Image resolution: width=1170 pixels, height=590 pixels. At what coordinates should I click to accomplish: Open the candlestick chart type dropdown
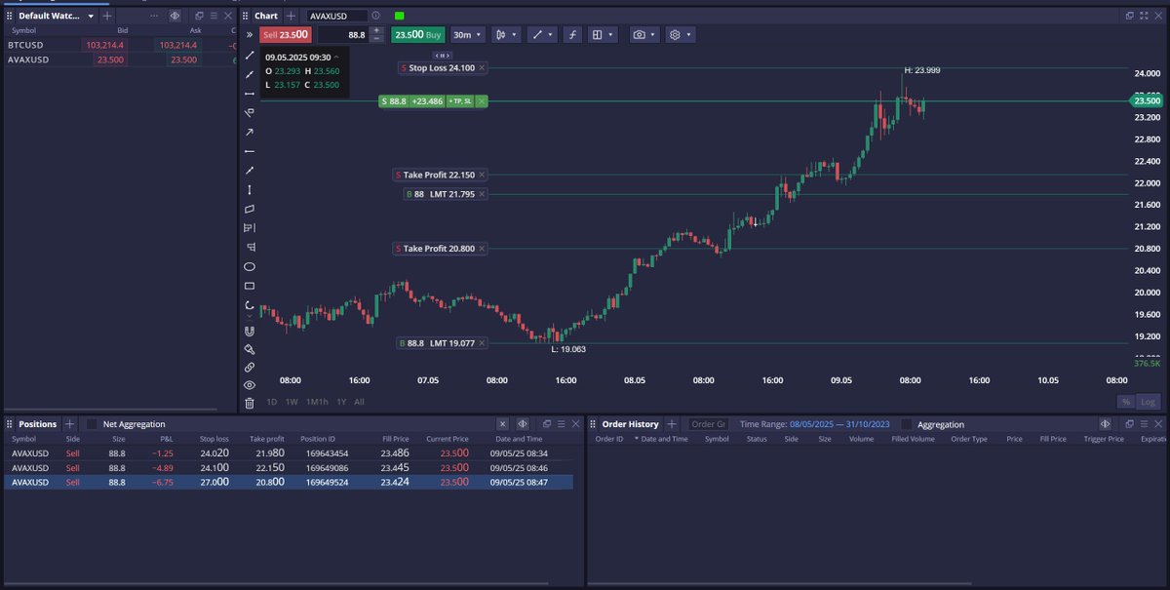[x=505, y=34]
